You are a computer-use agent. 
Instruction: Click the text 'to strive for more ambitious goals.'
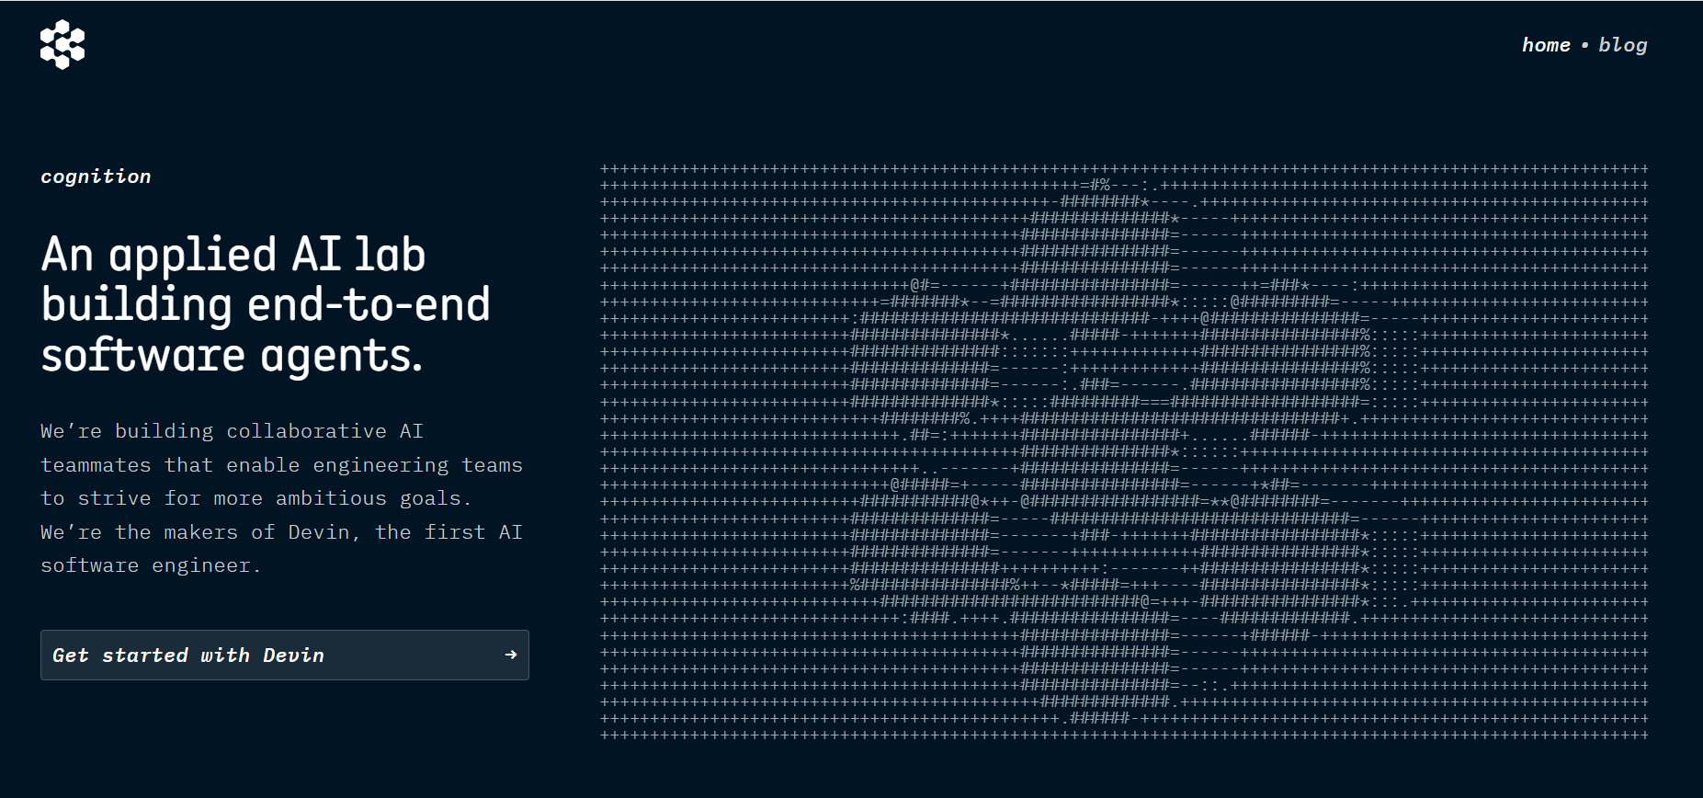(x=255, y=498)
